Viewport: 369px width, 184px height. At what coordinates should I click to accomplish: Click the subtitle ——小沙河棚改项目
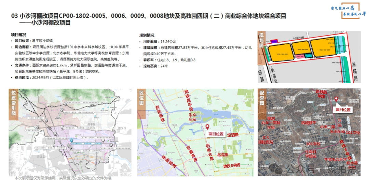45,23
